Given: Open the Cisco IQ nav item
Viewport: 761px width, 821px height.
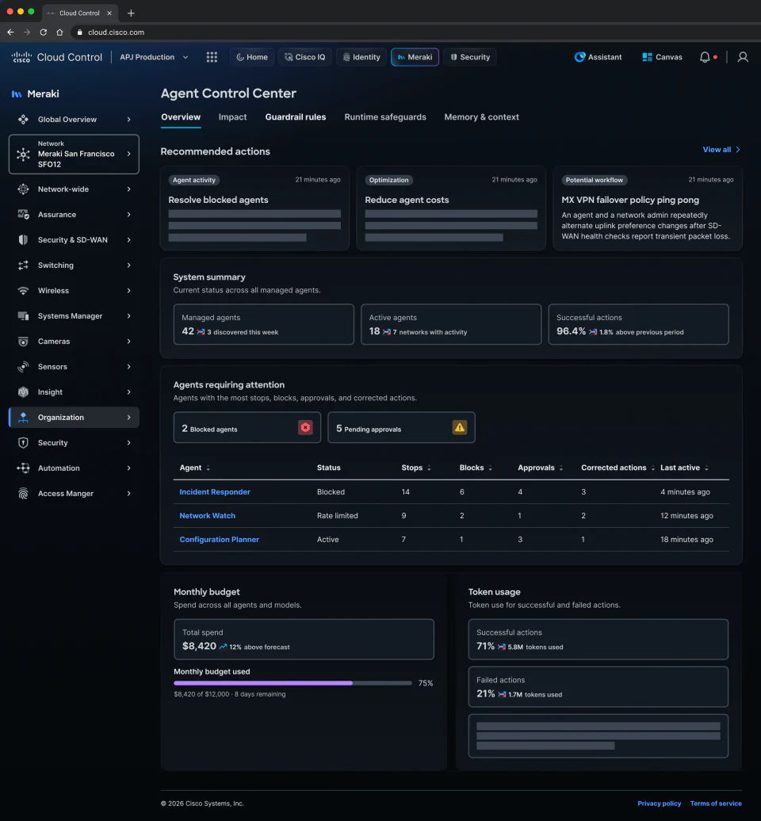Looking at the screenshot, I should 305,57.
